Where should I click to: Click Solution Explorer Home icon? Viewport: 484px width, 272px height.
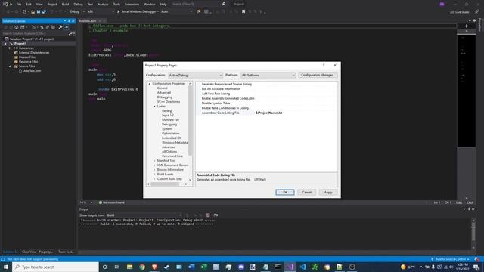click(x=17, y=27)
